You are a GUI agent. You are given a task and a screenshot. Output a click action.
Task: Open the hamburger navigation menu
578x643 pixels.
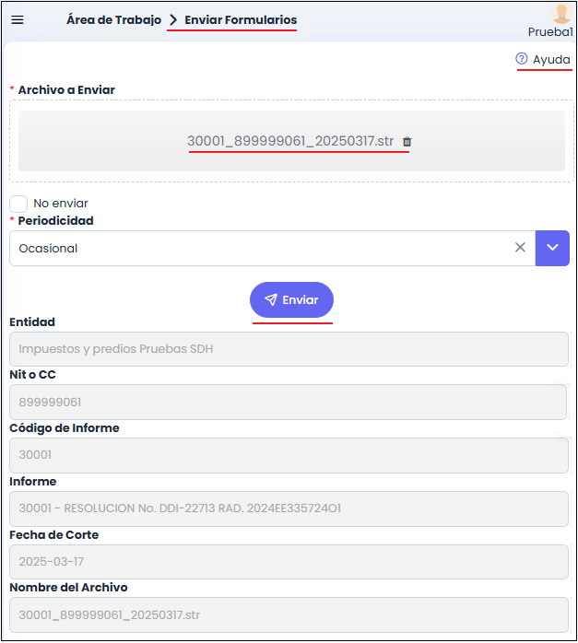click(18, 20)
